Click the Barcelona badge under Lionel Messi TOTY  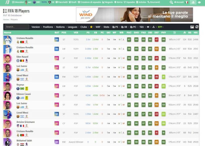18,79
